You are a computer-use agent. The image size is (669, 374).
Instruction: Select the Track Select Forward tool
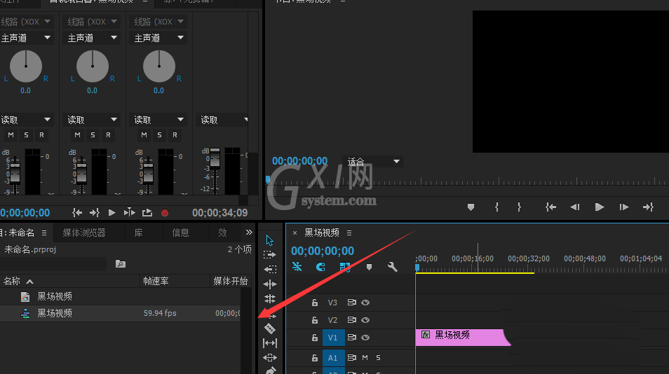click(x=270, y=255)
